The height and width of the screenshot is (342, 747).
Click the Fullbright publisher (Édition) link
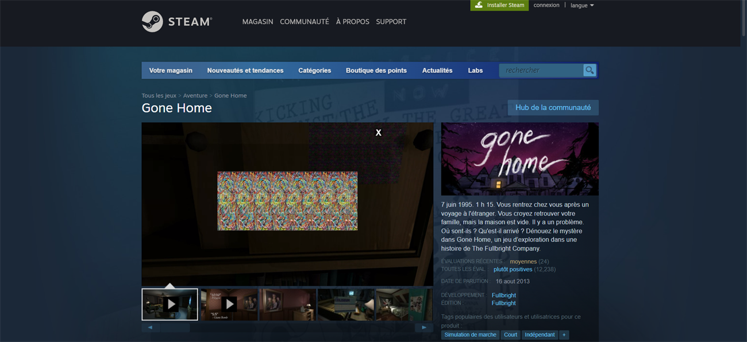(504, 303)
